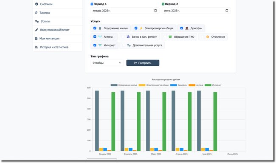Open Ввод показаний/оплат sidebar item
The height and width of the screenshot is (163, 276).
(58, 30)
